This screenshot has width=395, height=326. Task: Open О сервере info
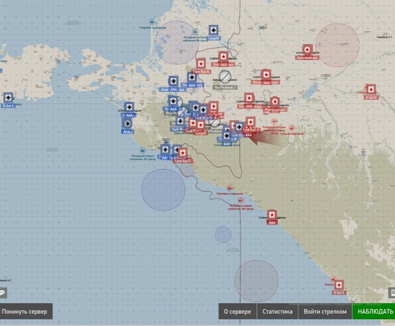pyautogui.click(x=237, y=311)
